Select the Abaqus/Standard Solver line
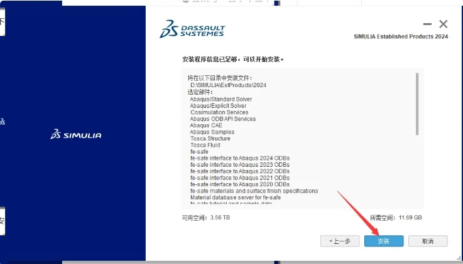 pos(221,99)
